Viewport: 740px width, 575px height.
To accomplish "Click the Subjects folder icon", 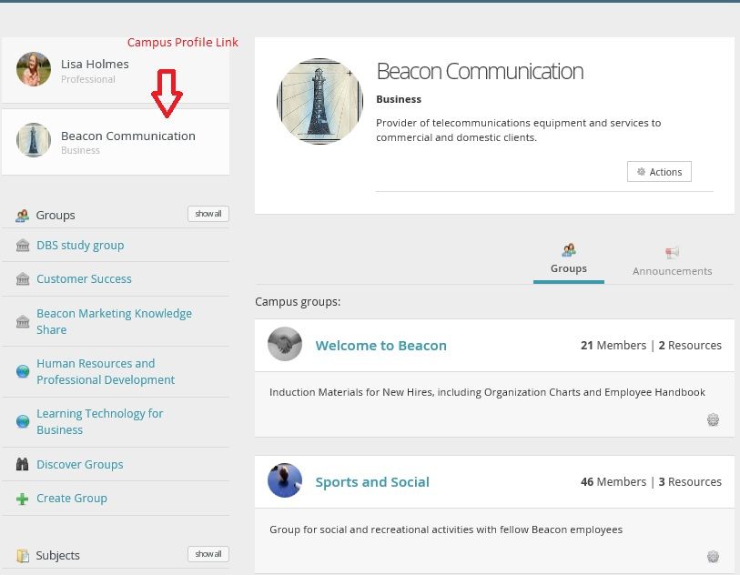I will 23,556.
